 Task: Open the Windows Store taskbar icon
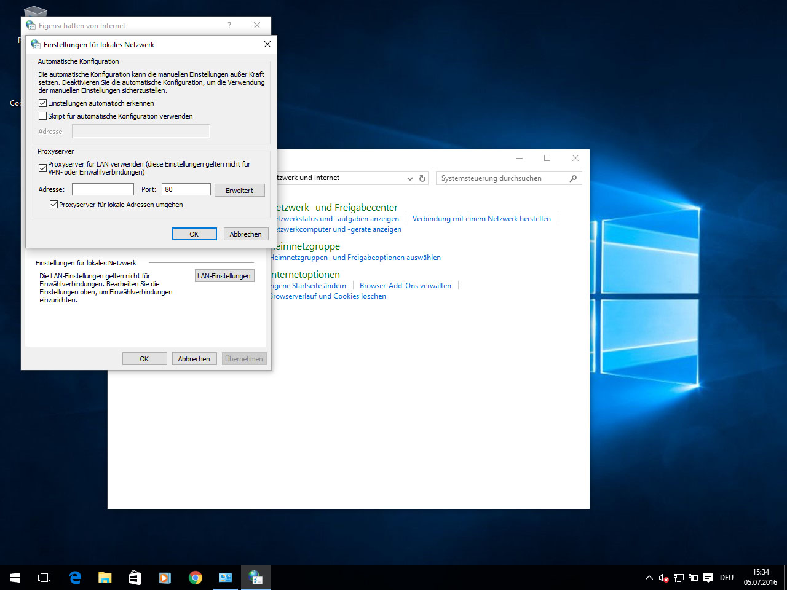tap(135, 578)
